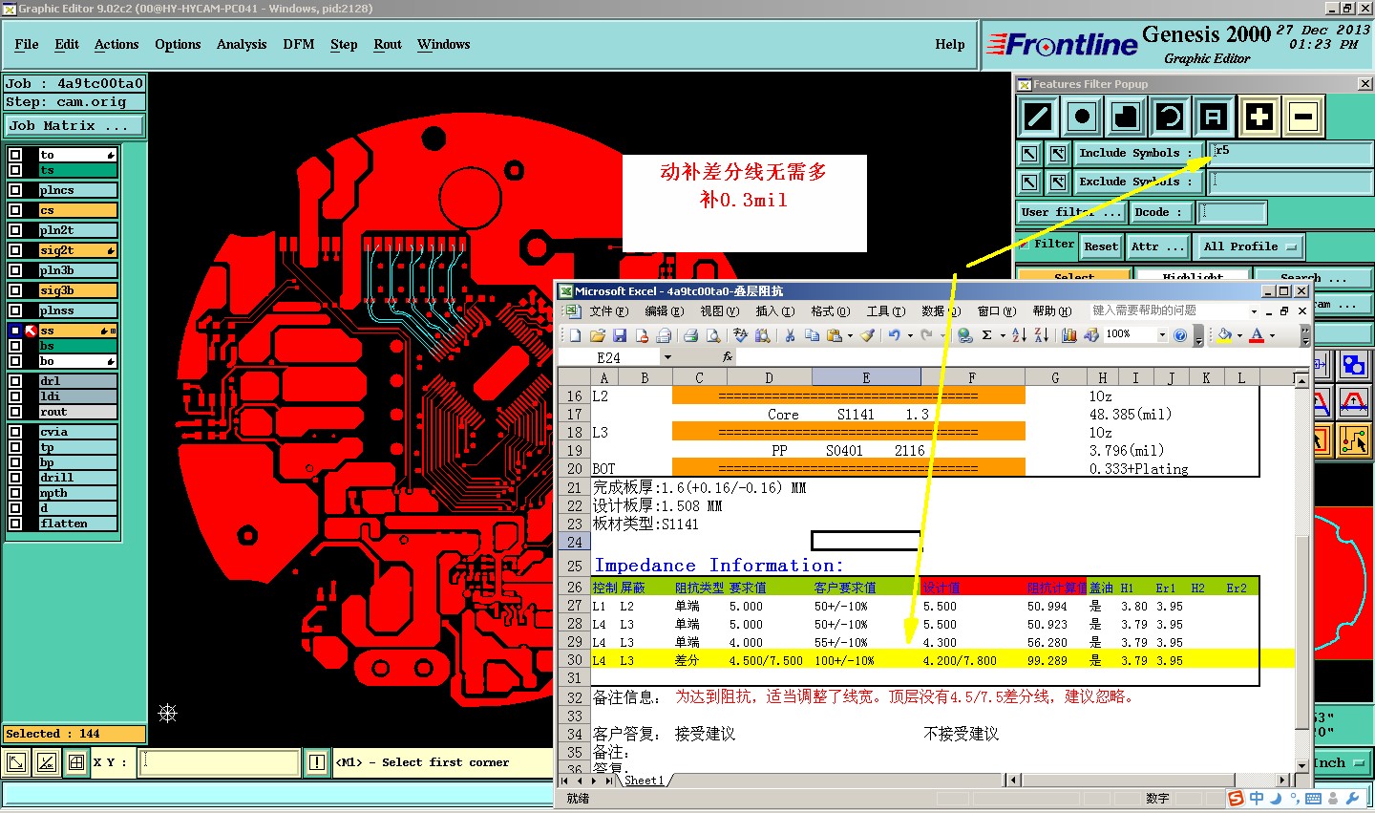The image size is (1375, 813).
Task: Click the Reset filter button
Action: (1101, 246)
